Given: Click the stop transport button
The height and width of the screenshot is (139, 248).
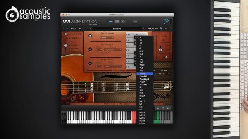Looking at the screenshot, I should (158, 108).
